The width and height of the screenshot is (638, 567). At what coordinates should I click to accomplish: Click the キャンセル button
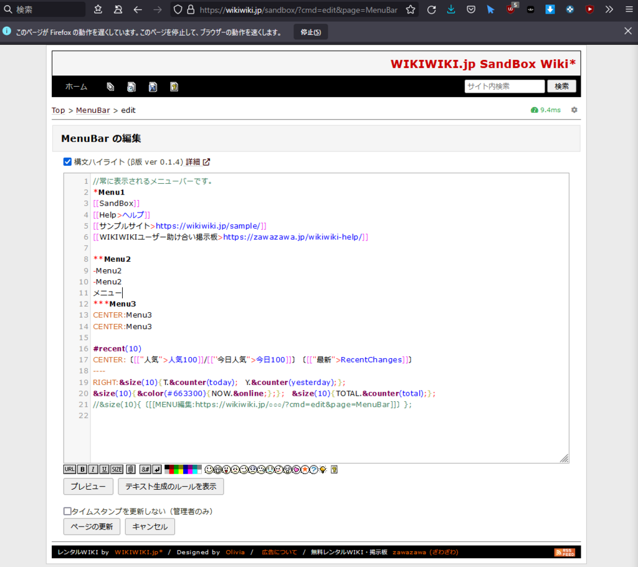pyautogui.click(x=150, y=526)
